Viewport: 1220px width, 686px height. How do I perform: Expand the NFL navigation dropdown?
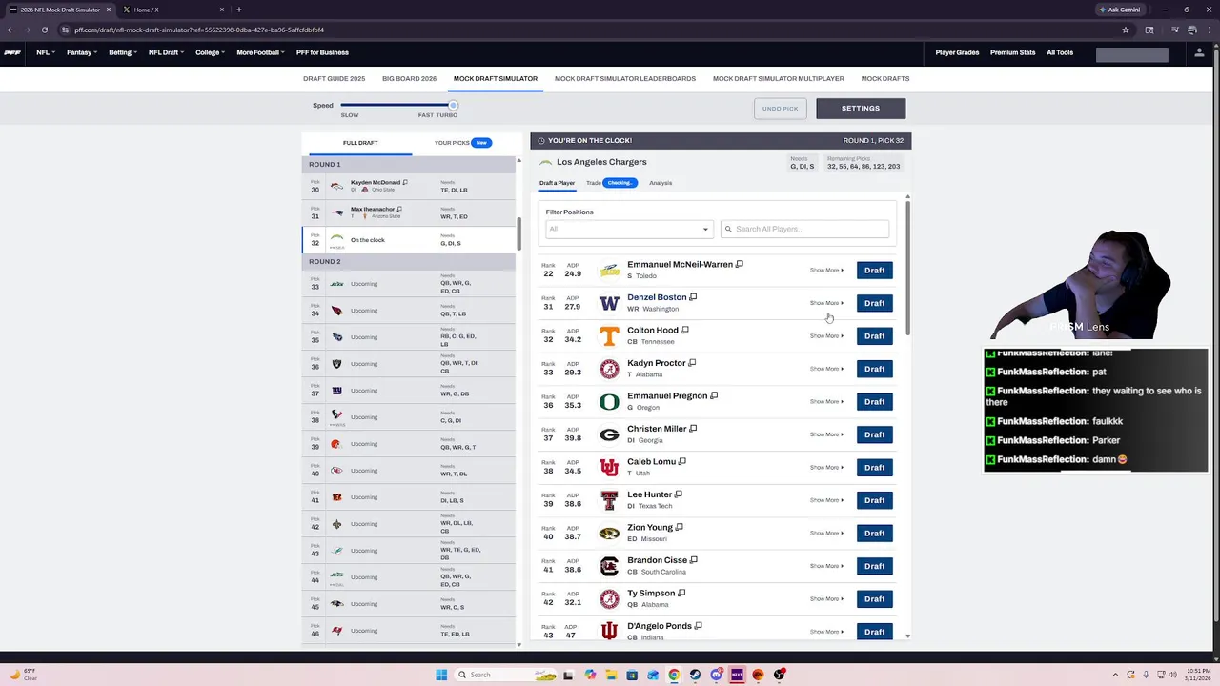pyautogui.click(x=46, y=52)
